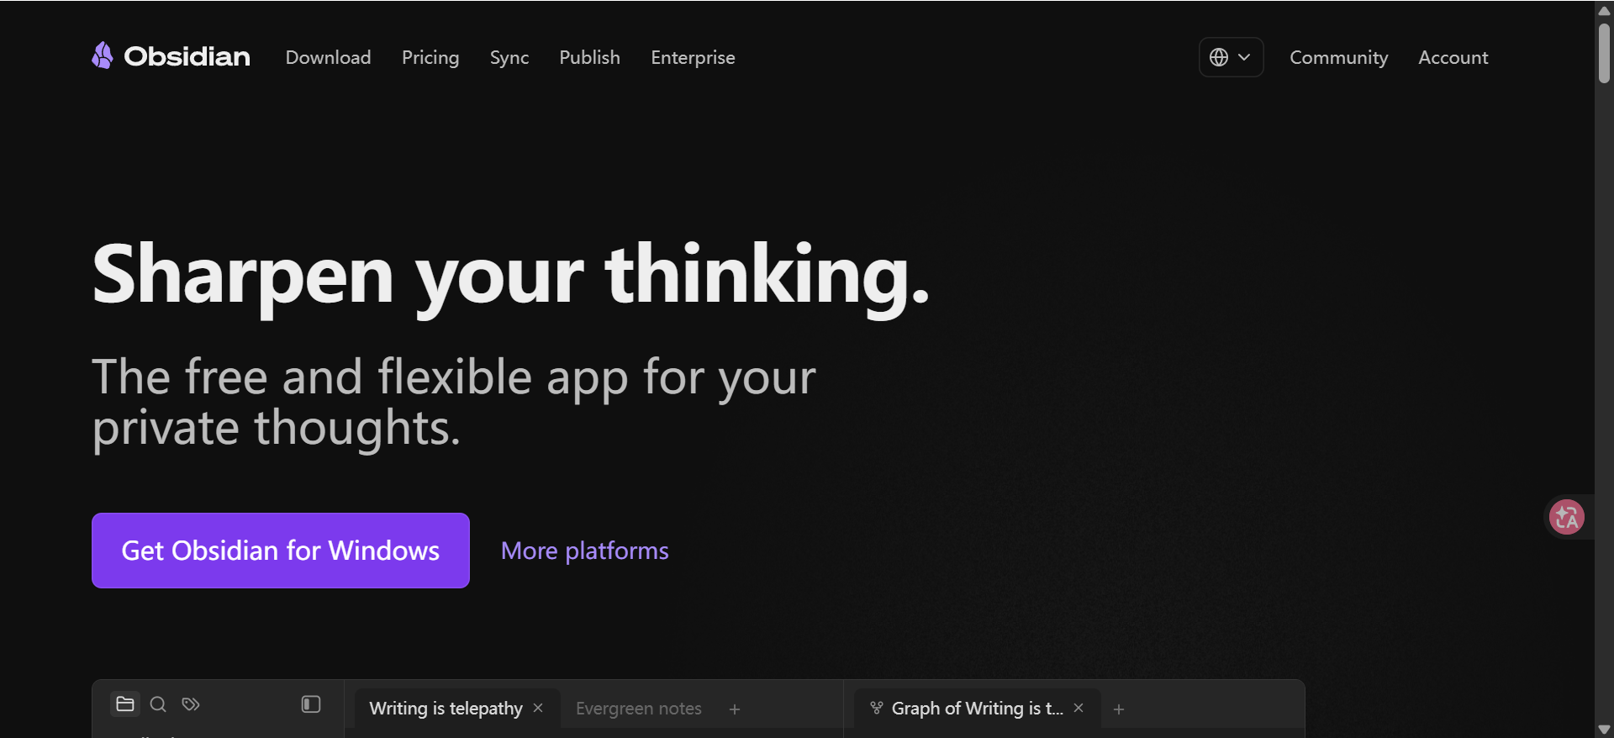The width and height of the screenshot is (1614, 738).
Task: Add new tab after Evergreen notes
Action: (x=735, y=709)
